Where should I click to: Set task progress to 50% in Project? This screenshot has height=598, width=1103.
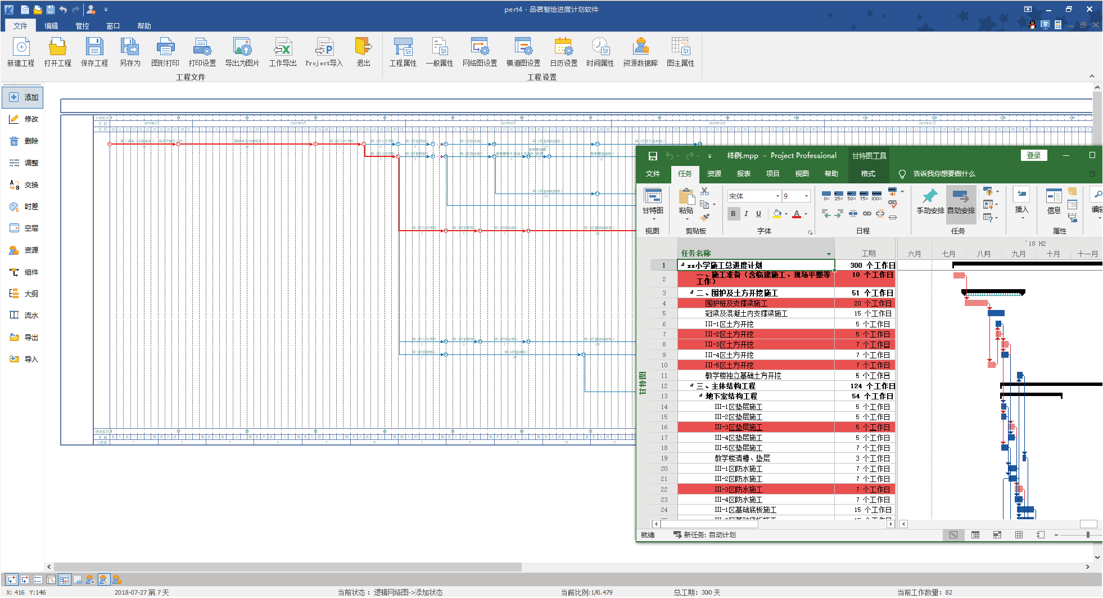coord(852,195)
